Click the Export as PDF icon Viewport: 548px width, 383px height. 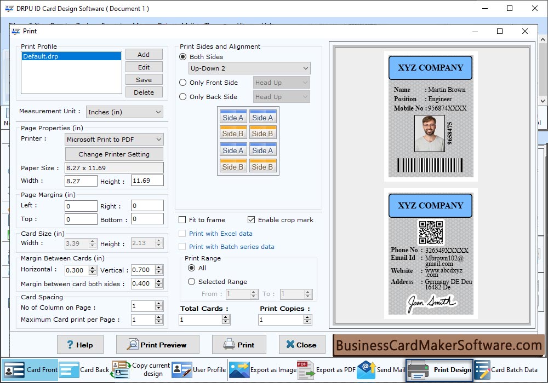[x=305, y=370]
